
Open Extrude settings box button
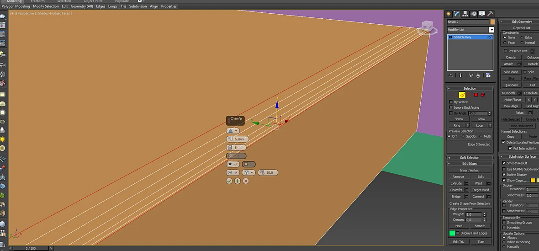pos(467,183)
